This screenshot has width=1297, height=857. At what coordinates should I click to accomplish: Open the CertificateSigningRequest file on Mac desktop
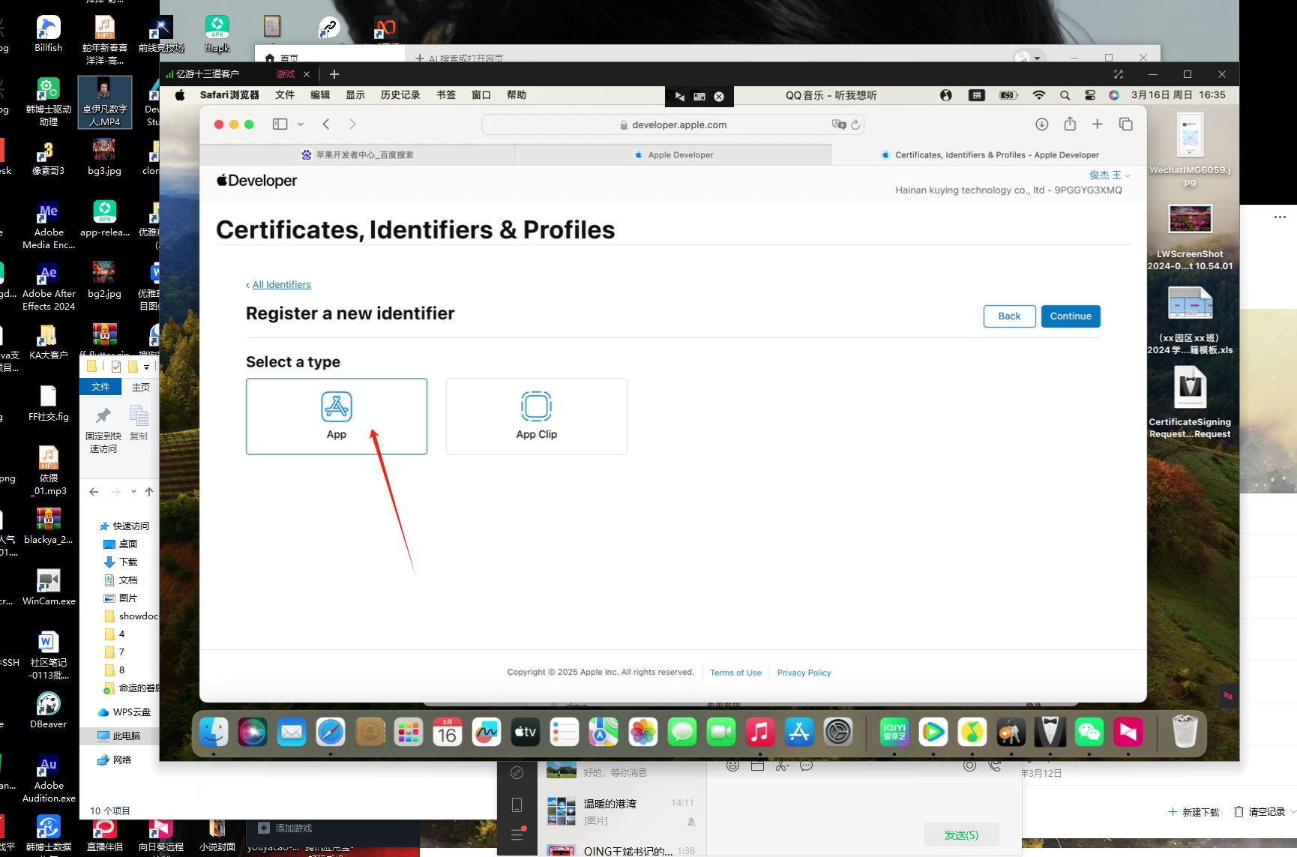[1190, 403]
